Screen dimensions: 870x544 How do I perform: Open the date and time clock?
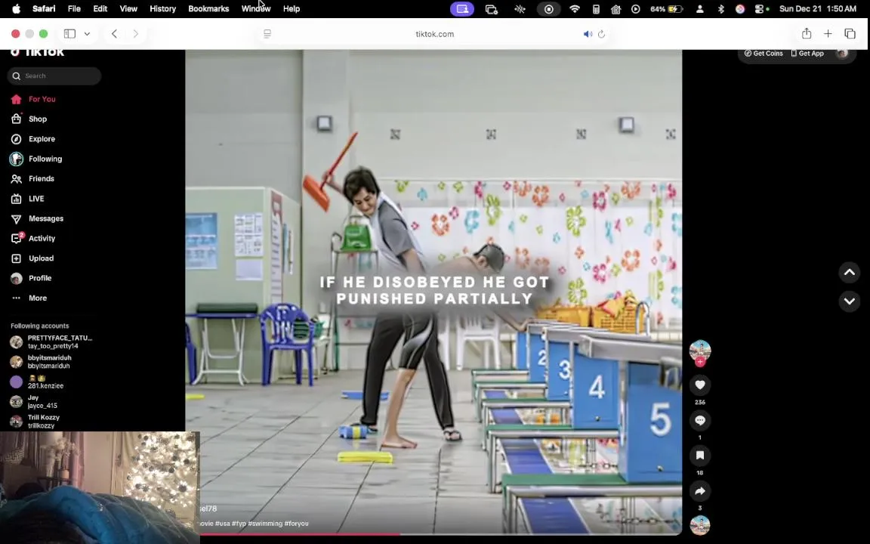click(817, 9)
